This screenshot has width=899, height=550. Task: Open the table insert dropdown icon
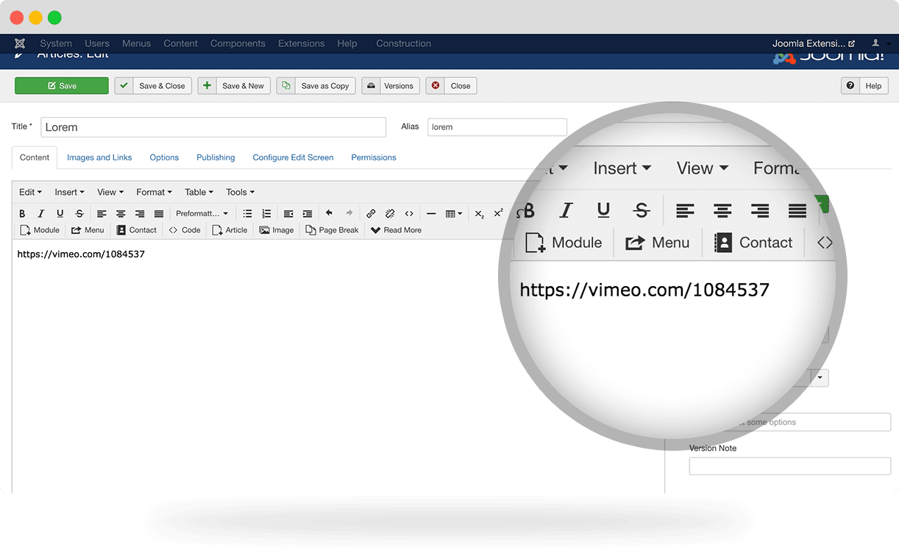click(454, 214)
